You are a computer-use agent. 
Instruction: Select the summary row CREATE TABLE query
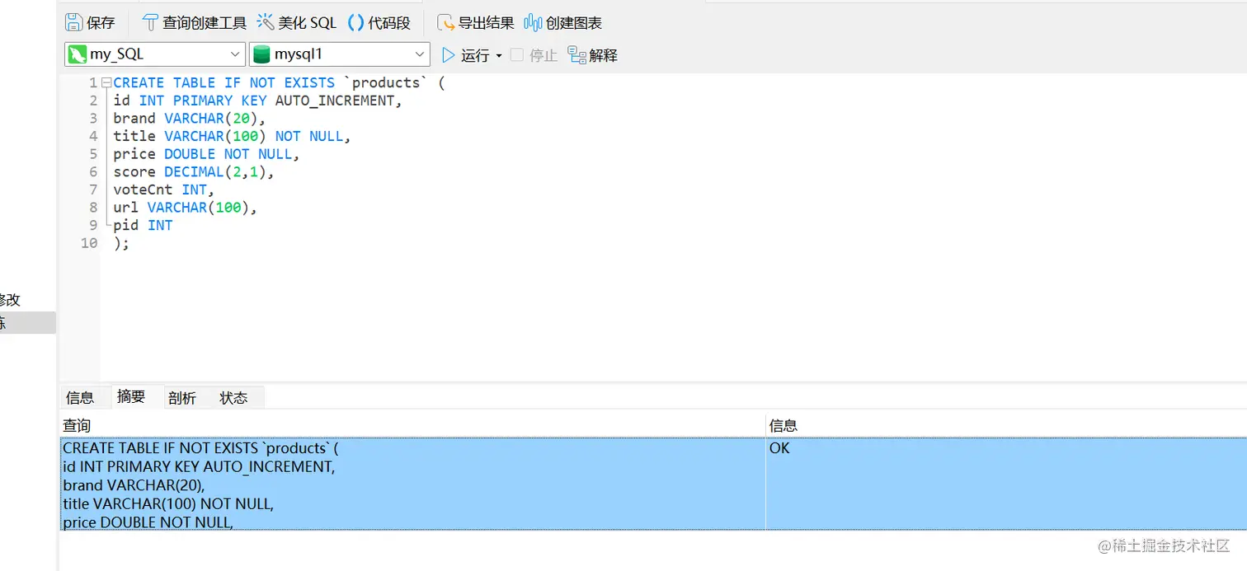click(412, 484)
